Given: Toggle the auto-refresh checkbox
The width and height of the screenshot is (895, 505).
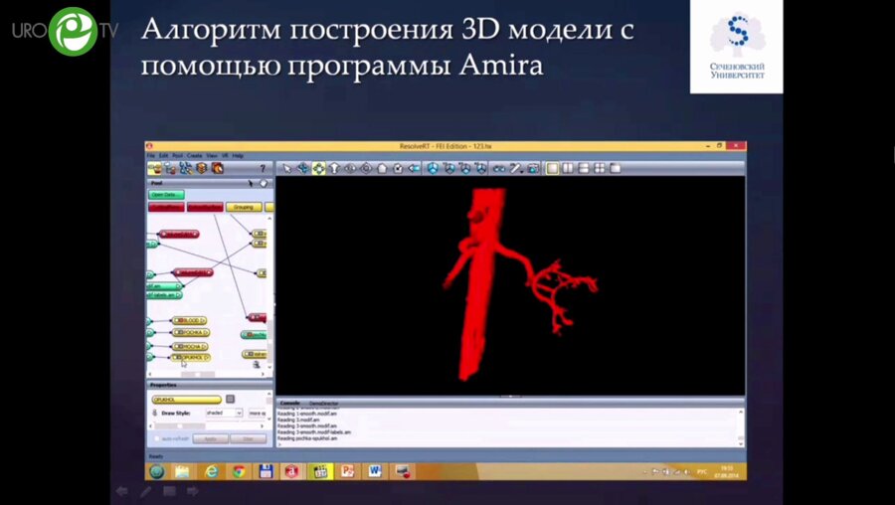Looking at the screenshot, I should click(x=157, y=438).
